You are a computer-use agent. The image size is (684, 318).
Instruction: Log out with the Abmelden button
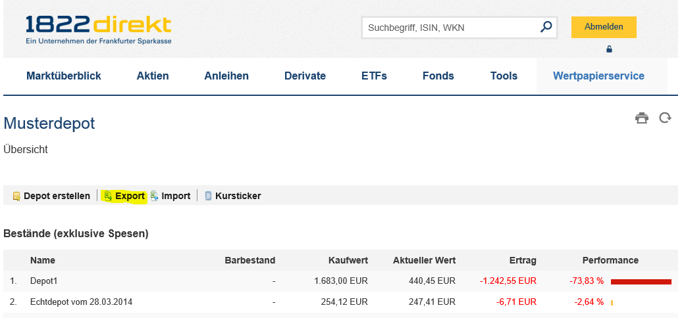pos(604,27)
